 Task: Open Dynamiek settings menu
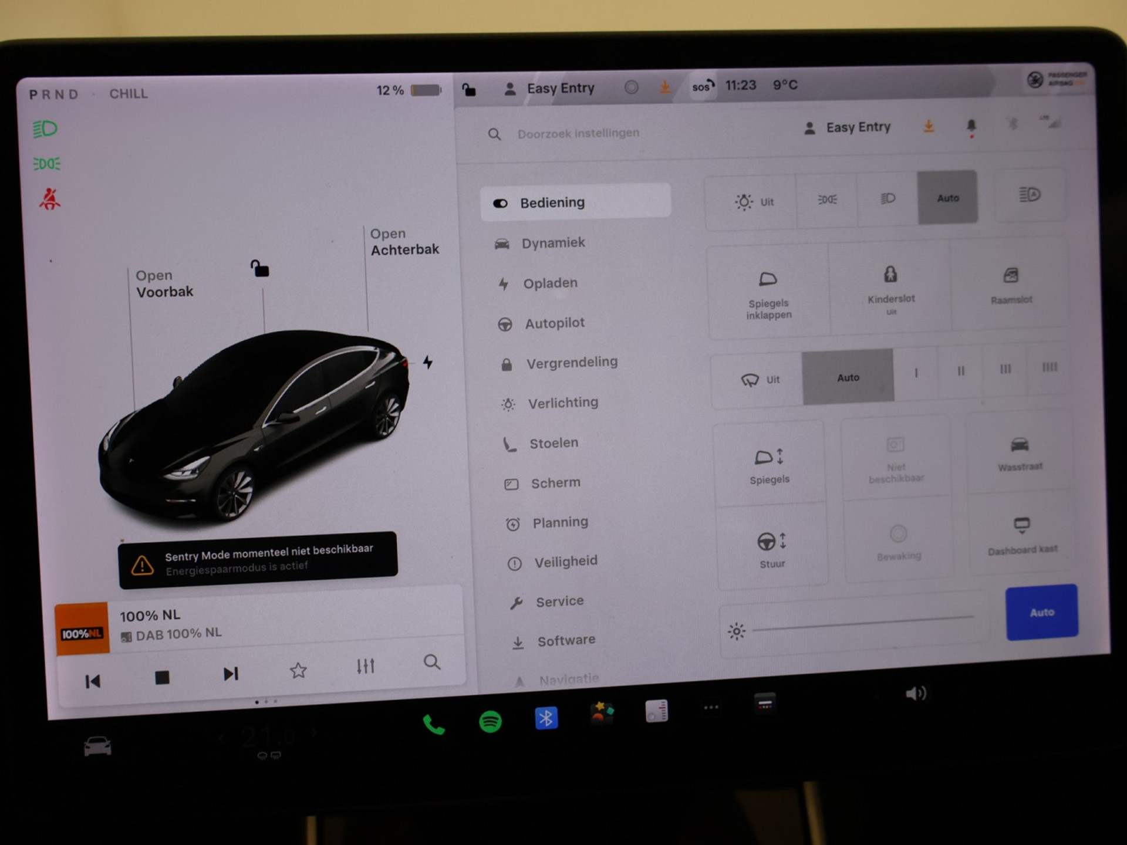pos(552,243)
